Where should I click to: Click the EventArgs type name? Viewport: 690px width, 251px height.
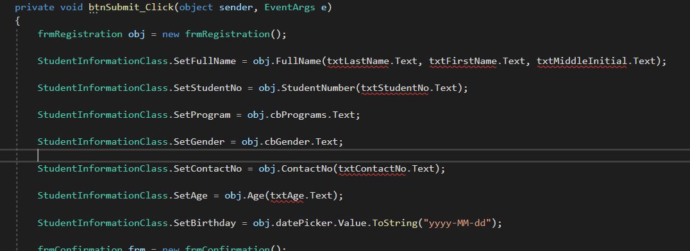point(290,8)
